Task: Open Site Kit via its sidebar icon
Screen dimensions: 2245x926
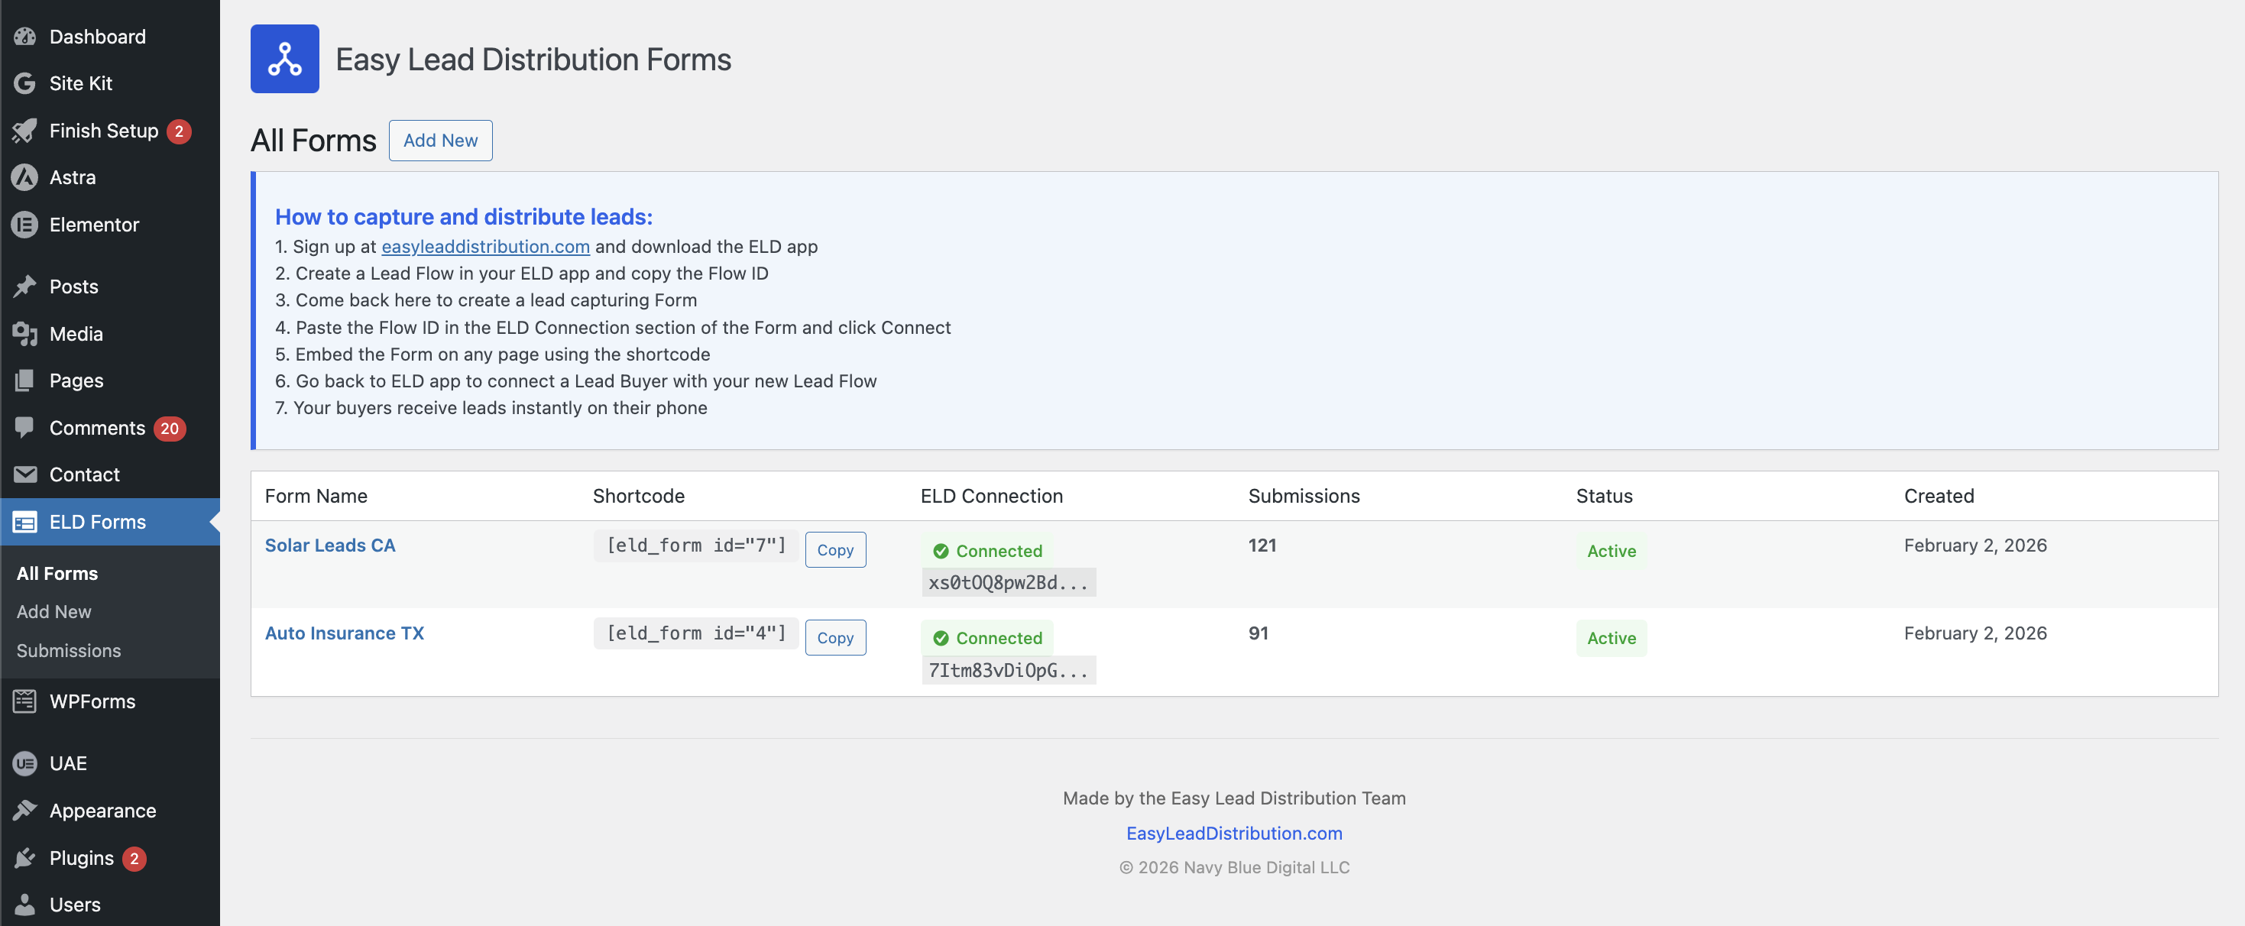Action: pos(25,83)
